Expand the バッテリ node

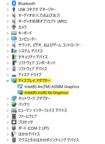pos(8,105)
